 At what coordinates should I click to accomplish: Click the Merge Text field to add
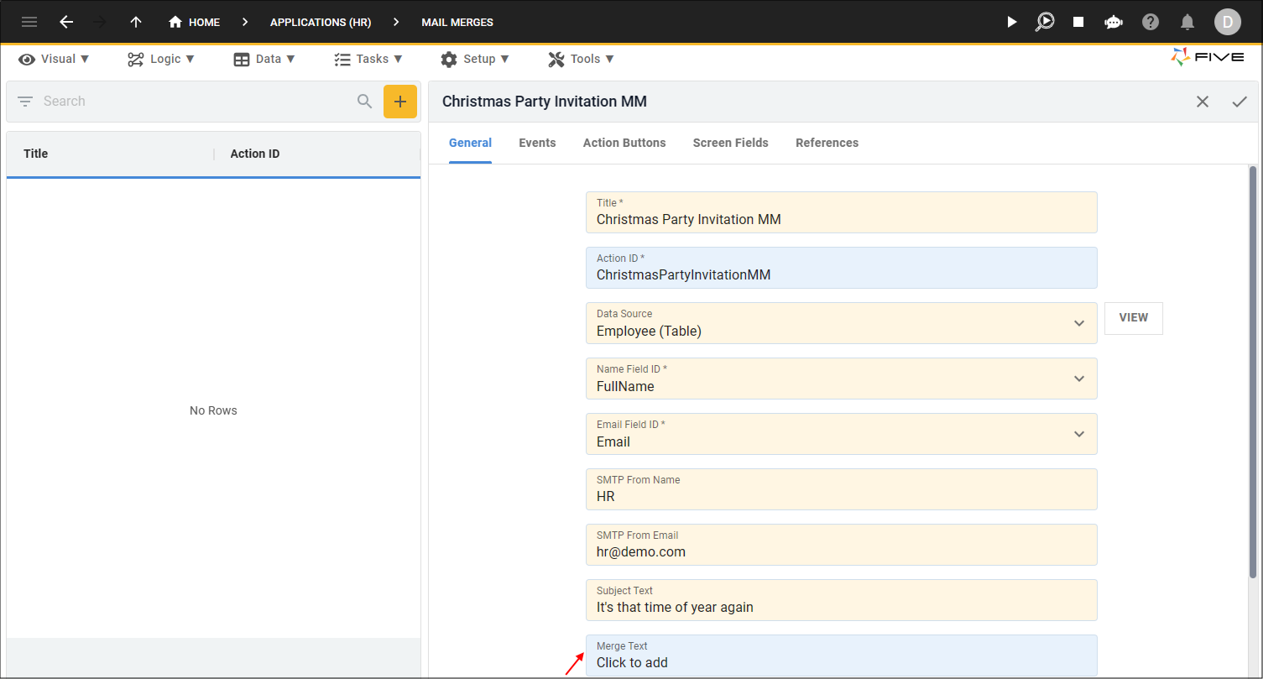coord(841,655)
